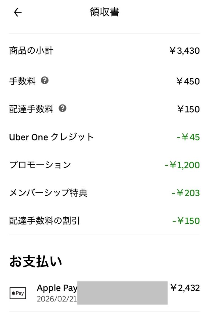Viewport: 209px width, 314px height.
Task: Select the プロモーション row label
Action: (x=40, y=165)
